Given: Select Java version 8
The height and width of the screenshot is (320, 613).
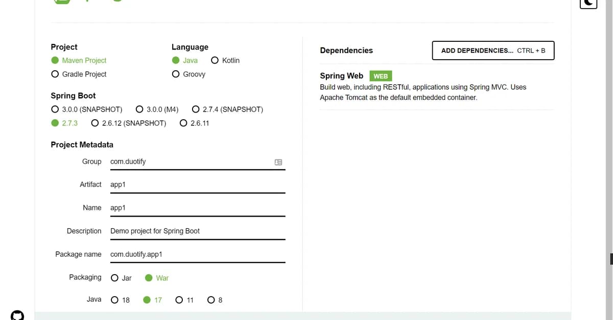Looking at the screenshot, I should point(211,300).
